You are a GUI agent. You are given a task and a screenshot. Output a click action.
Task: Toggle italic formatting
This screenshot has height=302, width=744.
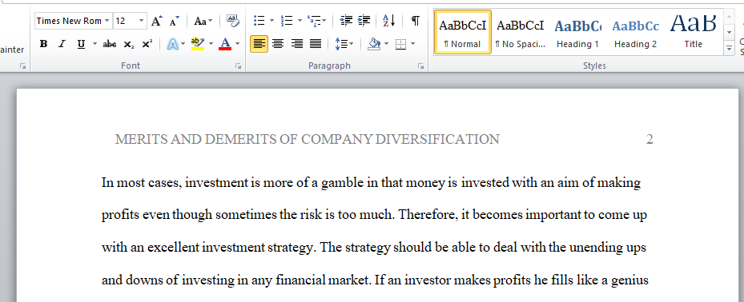point(62,44)
